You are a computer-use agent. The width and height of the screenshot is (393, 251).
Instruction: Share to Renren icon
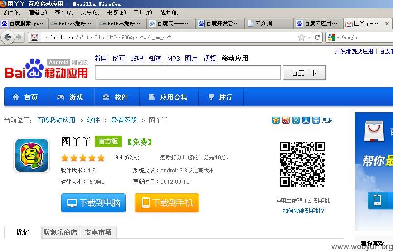click(x=306, y=120)
